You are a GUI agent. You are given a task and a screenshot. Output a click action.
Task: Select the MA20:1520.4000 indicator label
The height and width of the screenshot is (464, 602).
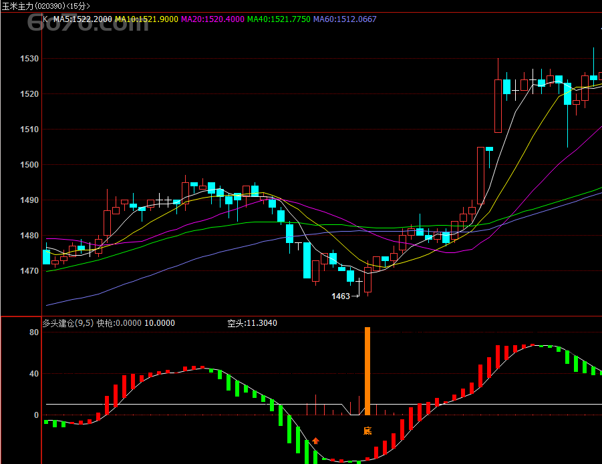pos(212,19)
